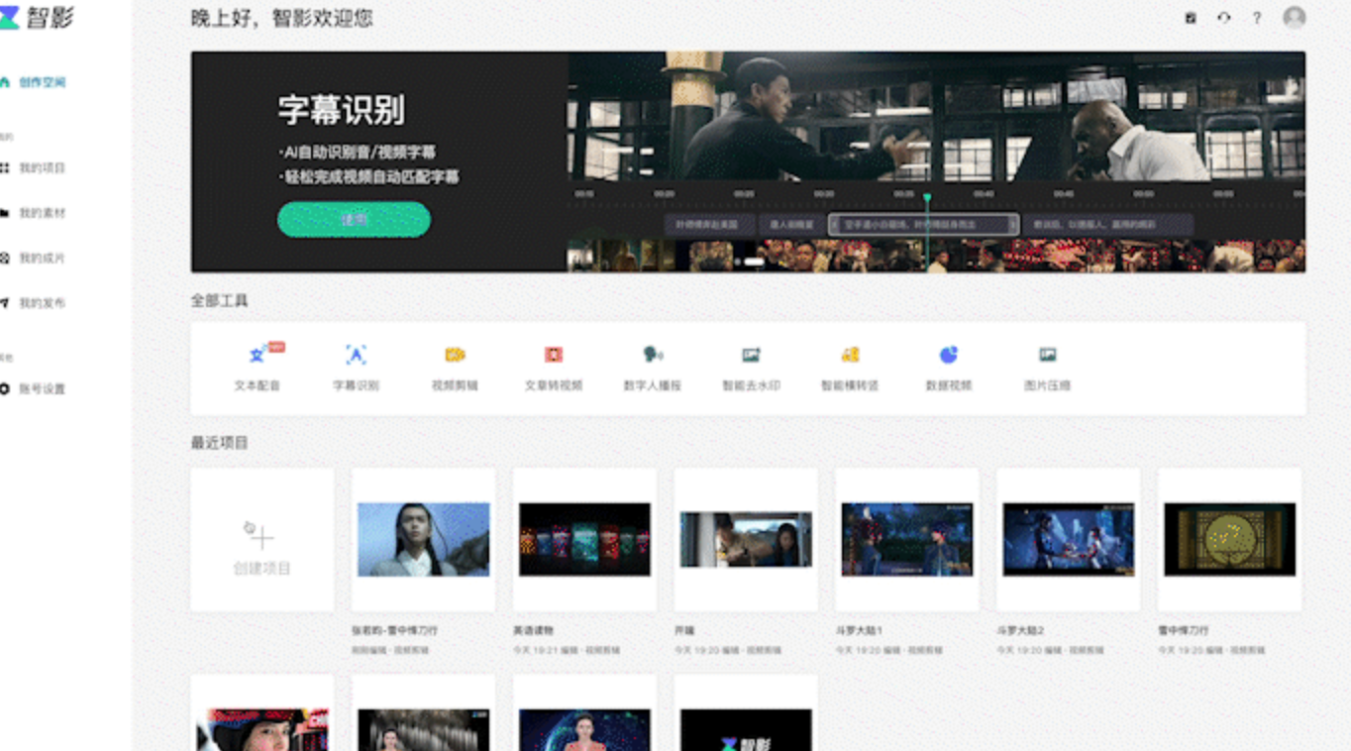
Task: Open the 字幕识别 tool in 全部工具
Action: 356,368
